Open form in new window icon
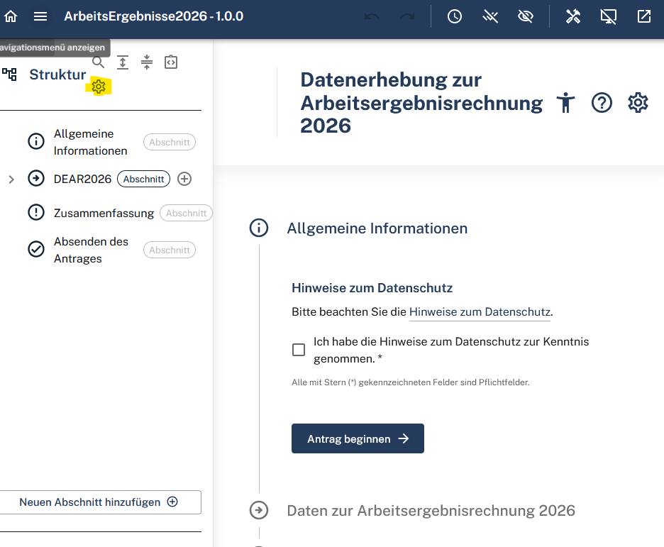Screen dimensions: 664x547 pyautogui.click(x=644, y=16)
